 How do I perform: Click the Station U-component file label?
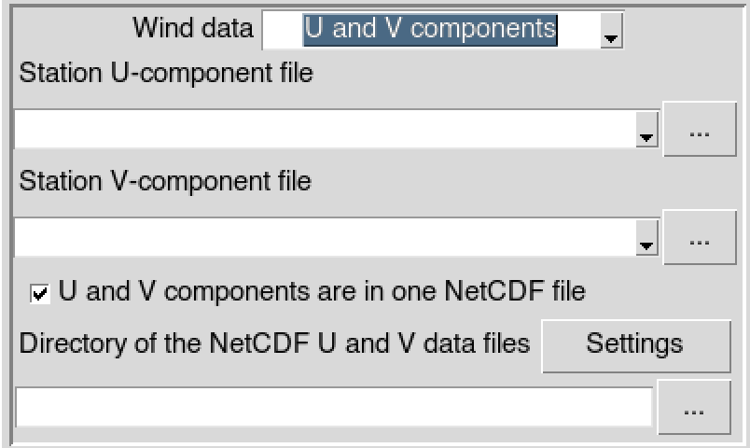pos(165,73)
